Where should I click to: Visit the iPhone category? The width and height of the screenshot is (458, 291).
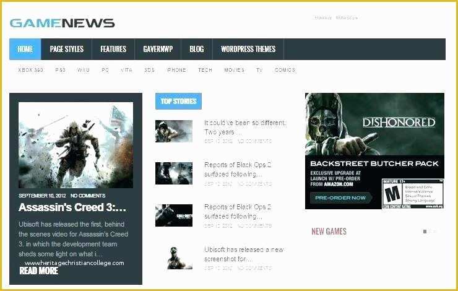click(176, 70)
